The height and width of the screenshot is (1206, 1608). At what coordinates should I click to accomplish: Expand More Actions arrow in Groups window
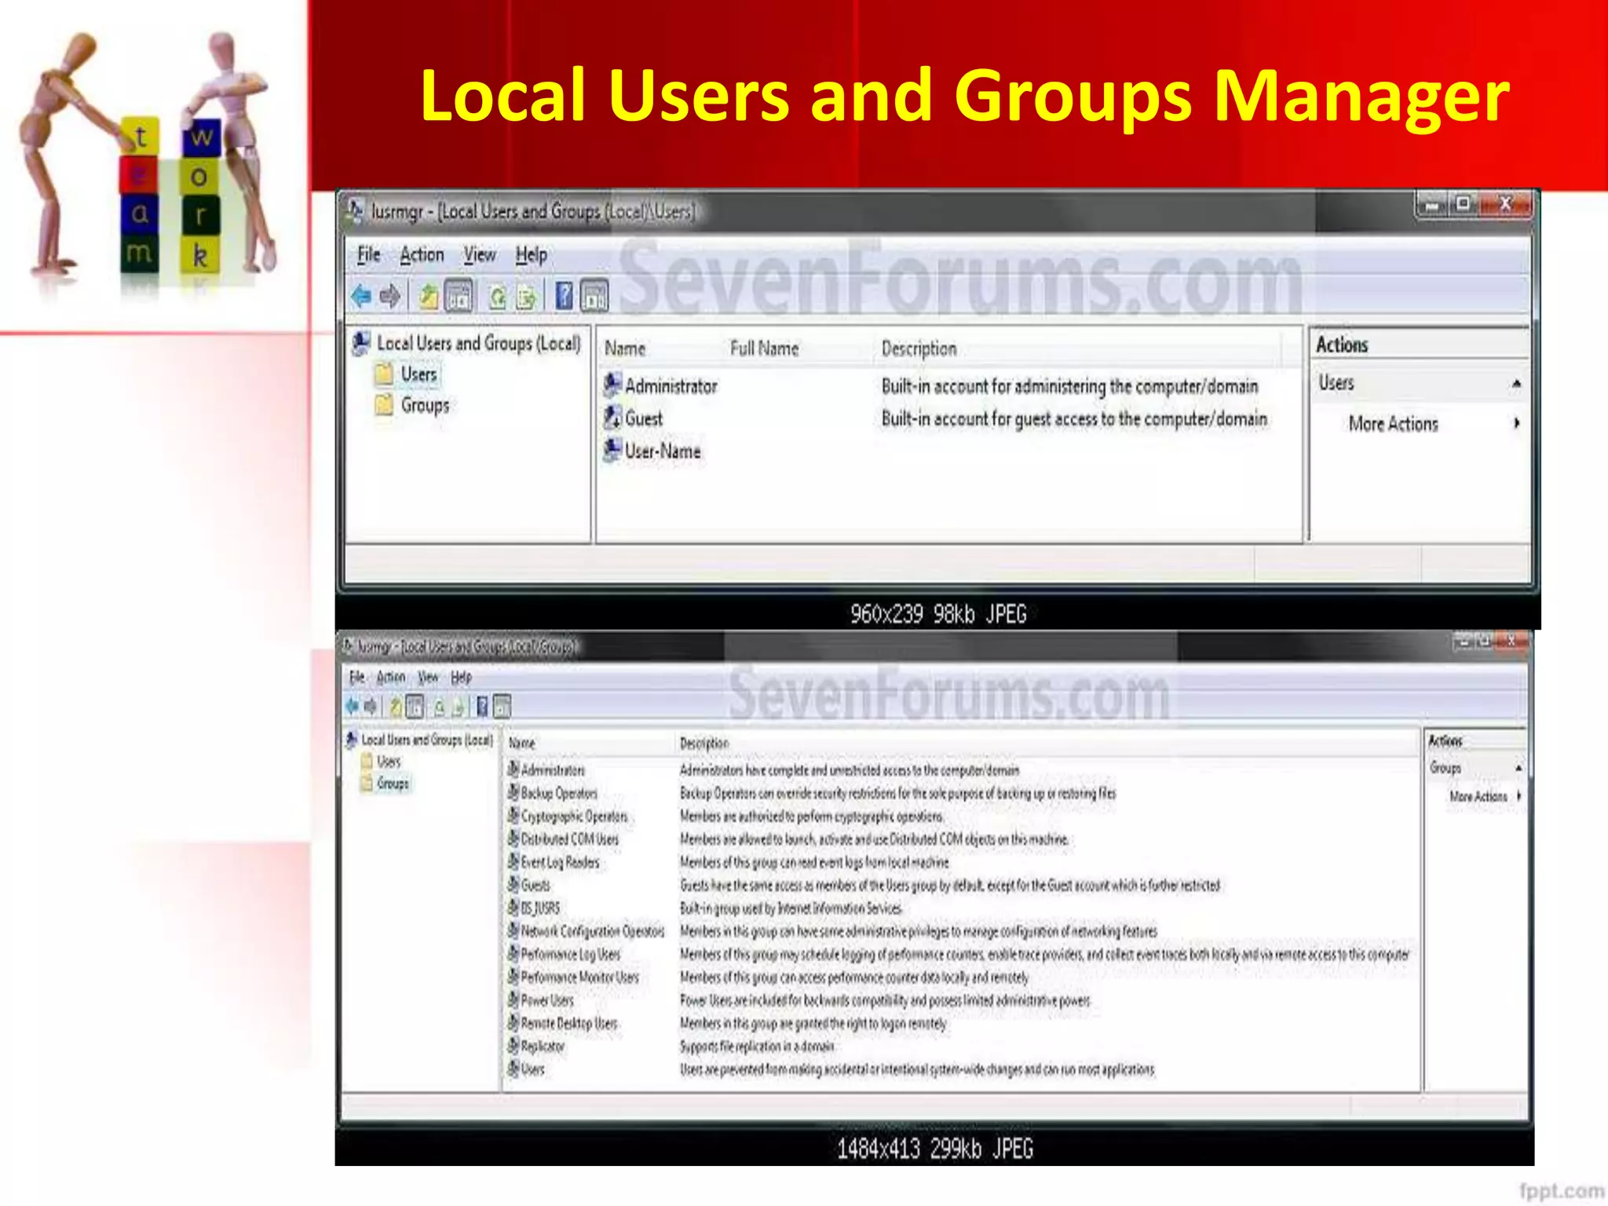tap(1518, 795)
